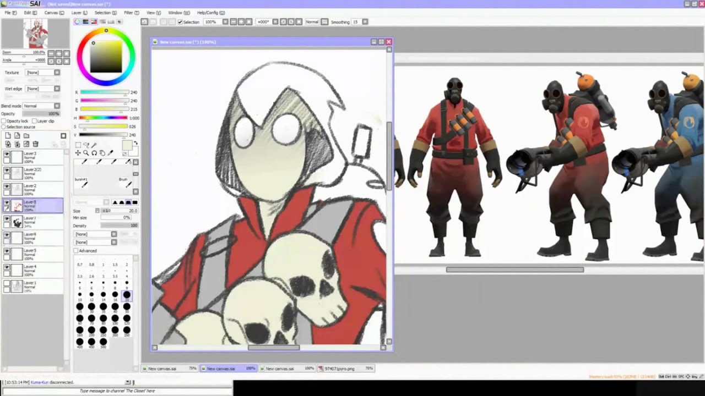Show the color wheel panel icon
Screen dimensions: 705x396
[77, 22]
